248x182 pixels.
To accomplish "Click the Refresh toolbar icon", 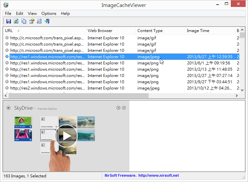I will coord(16,21).
